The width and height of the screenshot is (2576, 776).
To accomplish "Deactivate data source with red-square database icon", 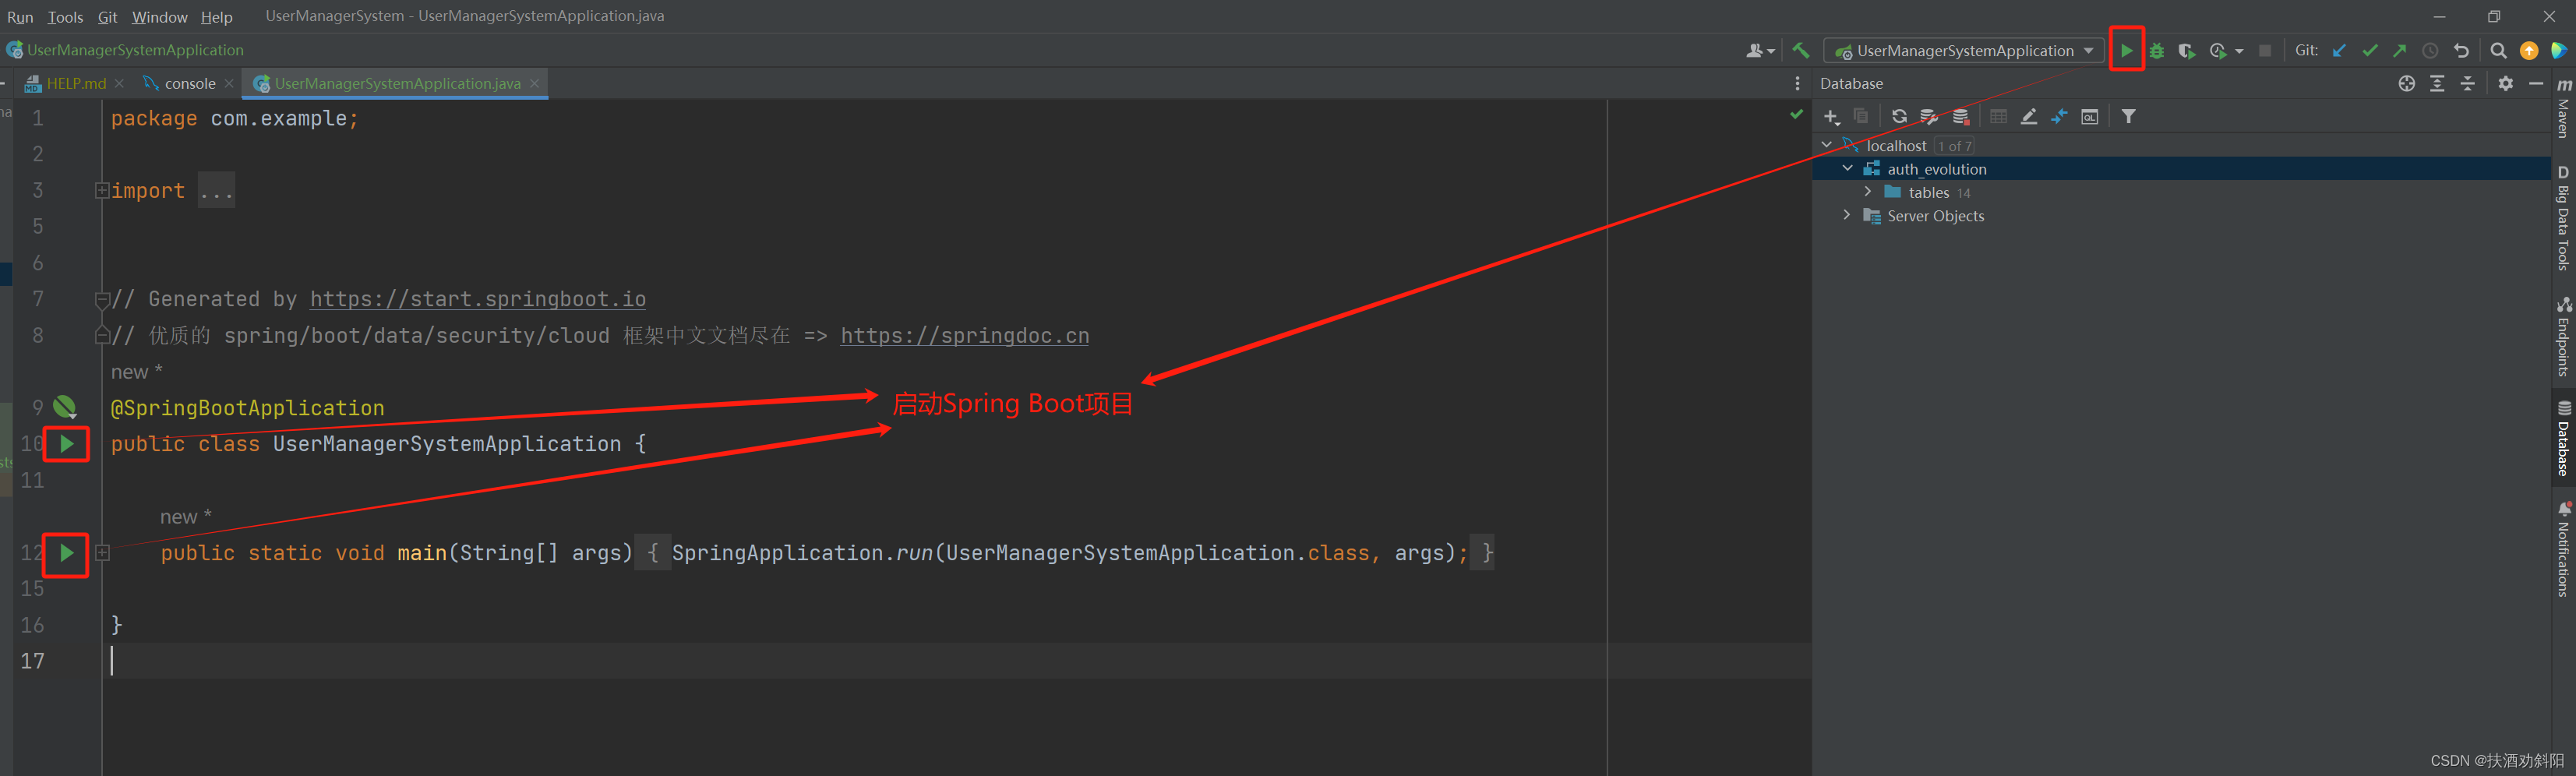I will coord(1961,117).
